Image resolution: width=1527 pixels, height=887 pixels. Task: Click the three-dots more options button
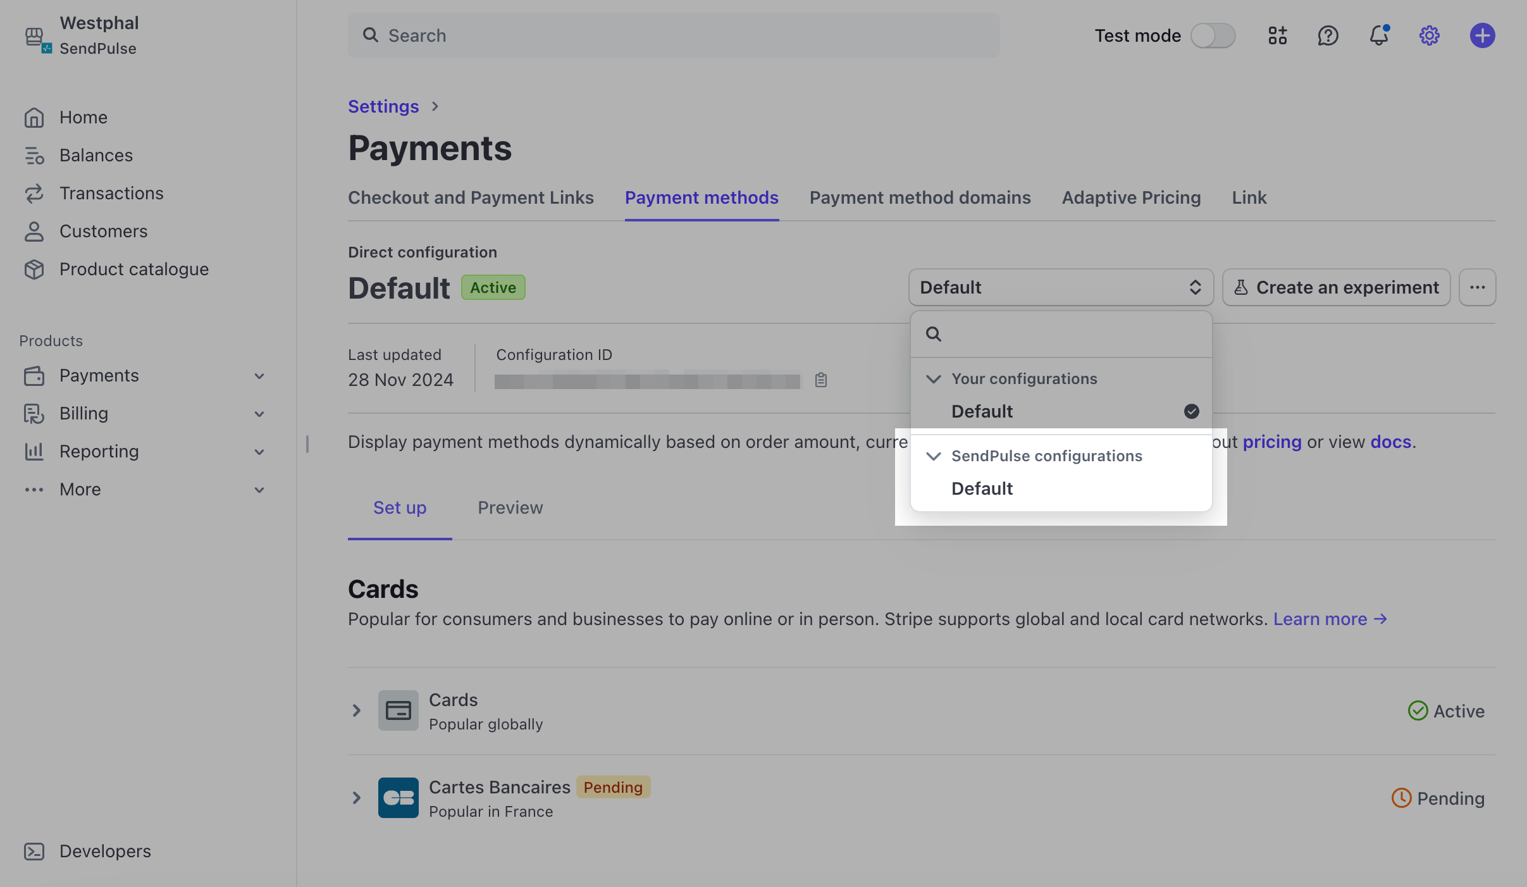pyautogui.click(x=1477, y=287)
